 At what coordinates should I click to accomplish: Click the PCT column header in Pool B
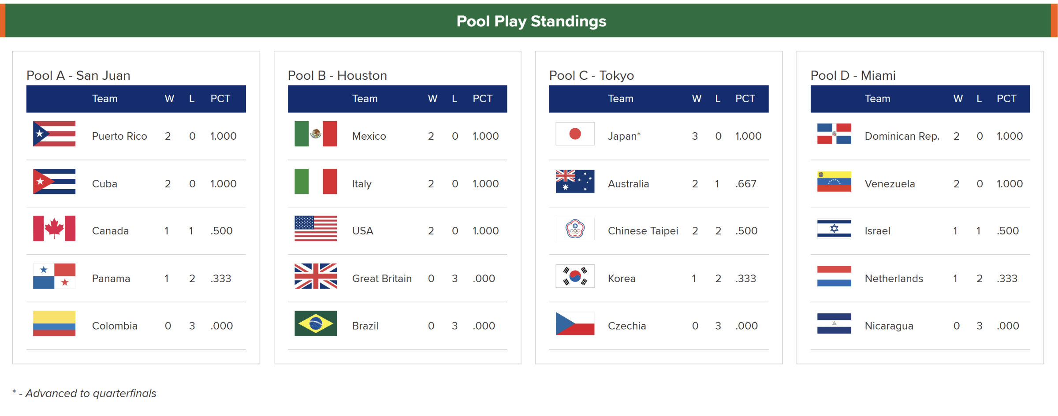pos(482,99)
